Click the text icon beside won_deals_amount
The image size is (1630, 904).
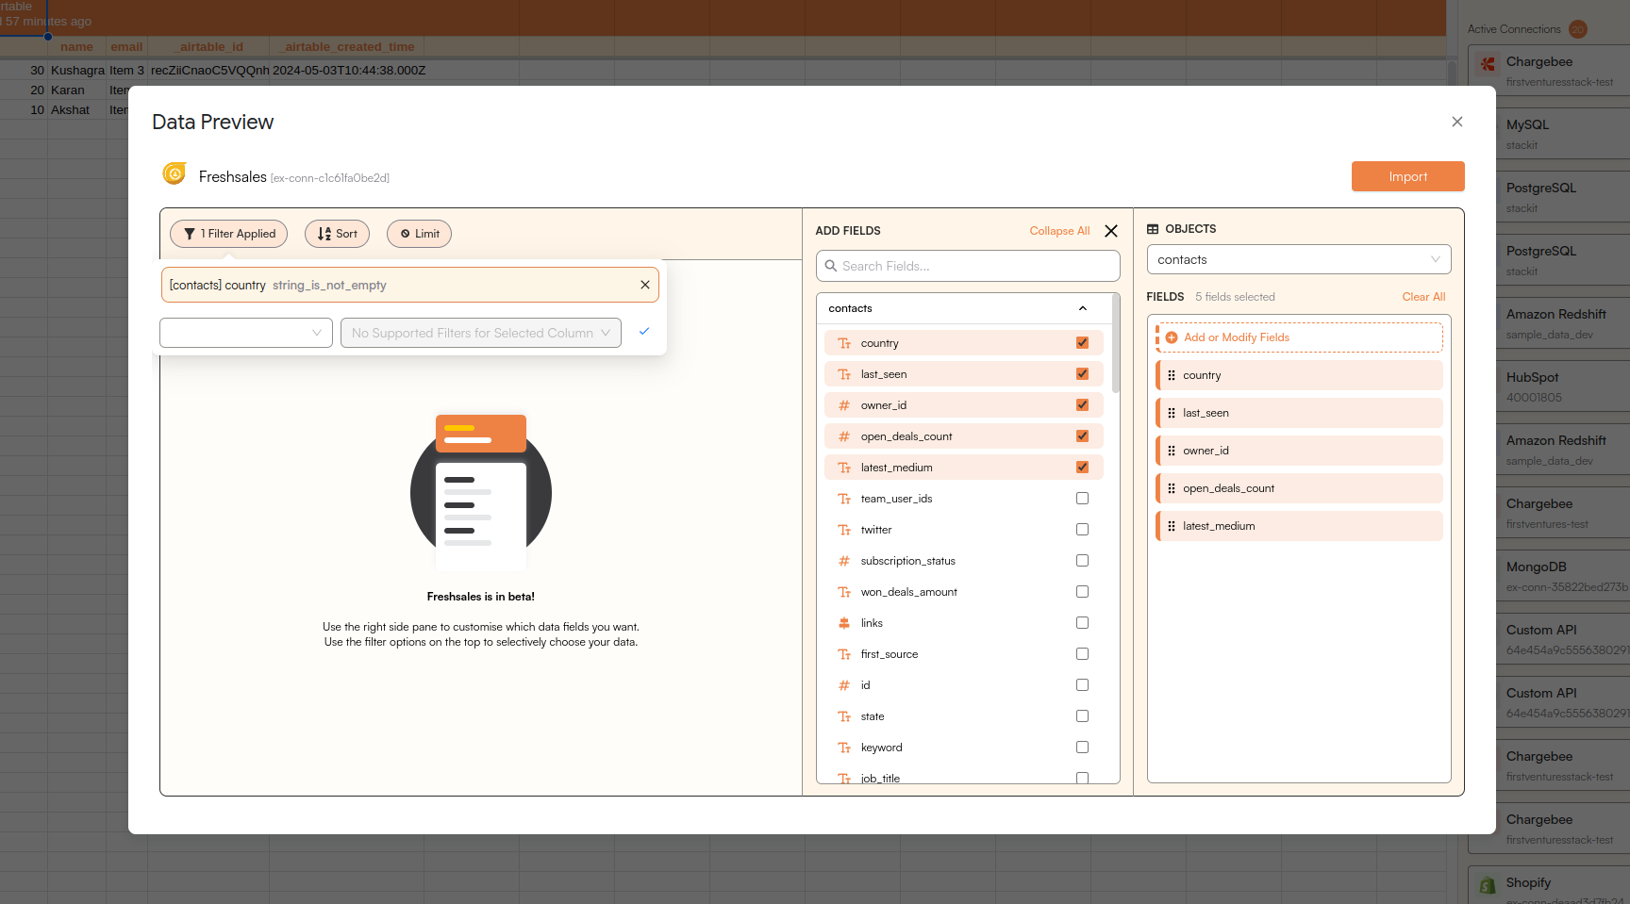click(x=844, y=592)
